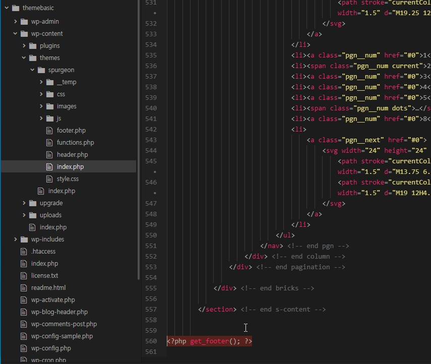This screenshot has height=364, width=431.
Task: Expand the wp-admin folder chevron
Action: click(x=16, y=21)
